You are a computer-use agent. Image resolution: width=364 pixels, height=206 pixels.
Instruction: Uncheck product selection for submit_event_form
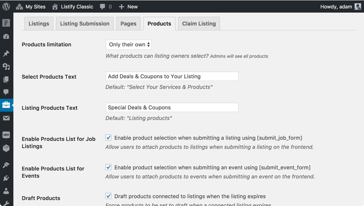click(x=108, y=167)
